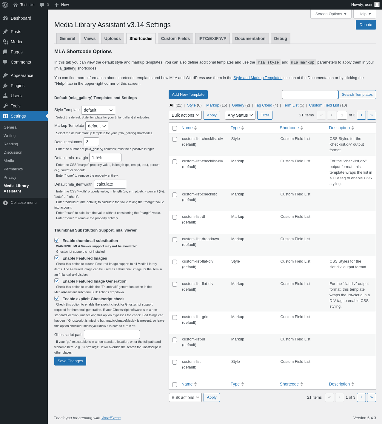Open the bottom Bulk actions dropdown
The image size is (382, 424).
coord(185,397)
